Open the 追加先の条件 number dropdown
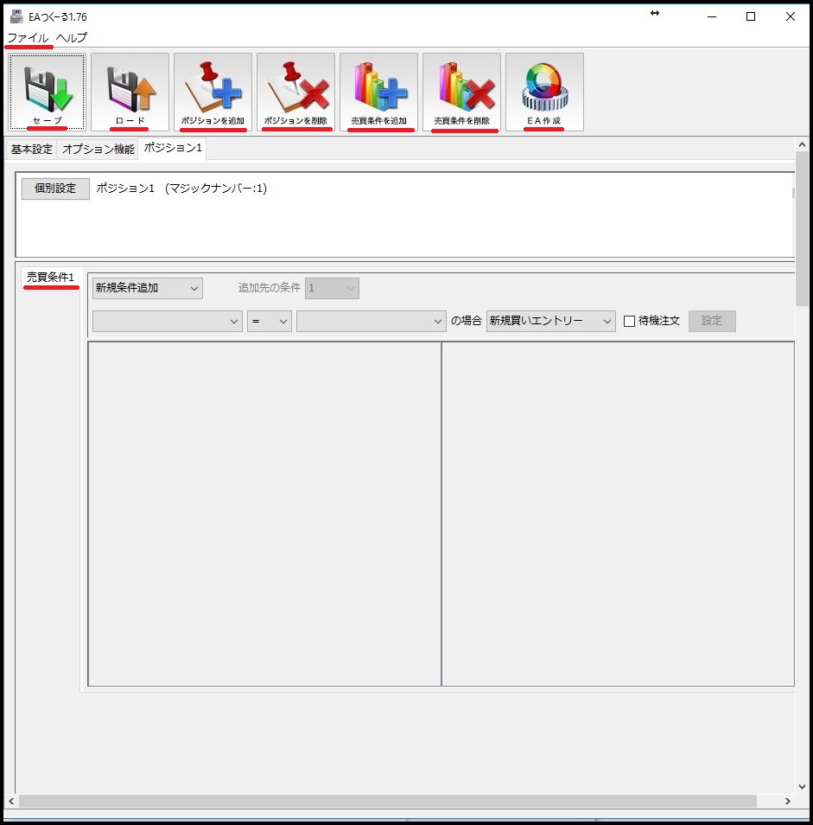813x825 pixels. click(332, 288)
